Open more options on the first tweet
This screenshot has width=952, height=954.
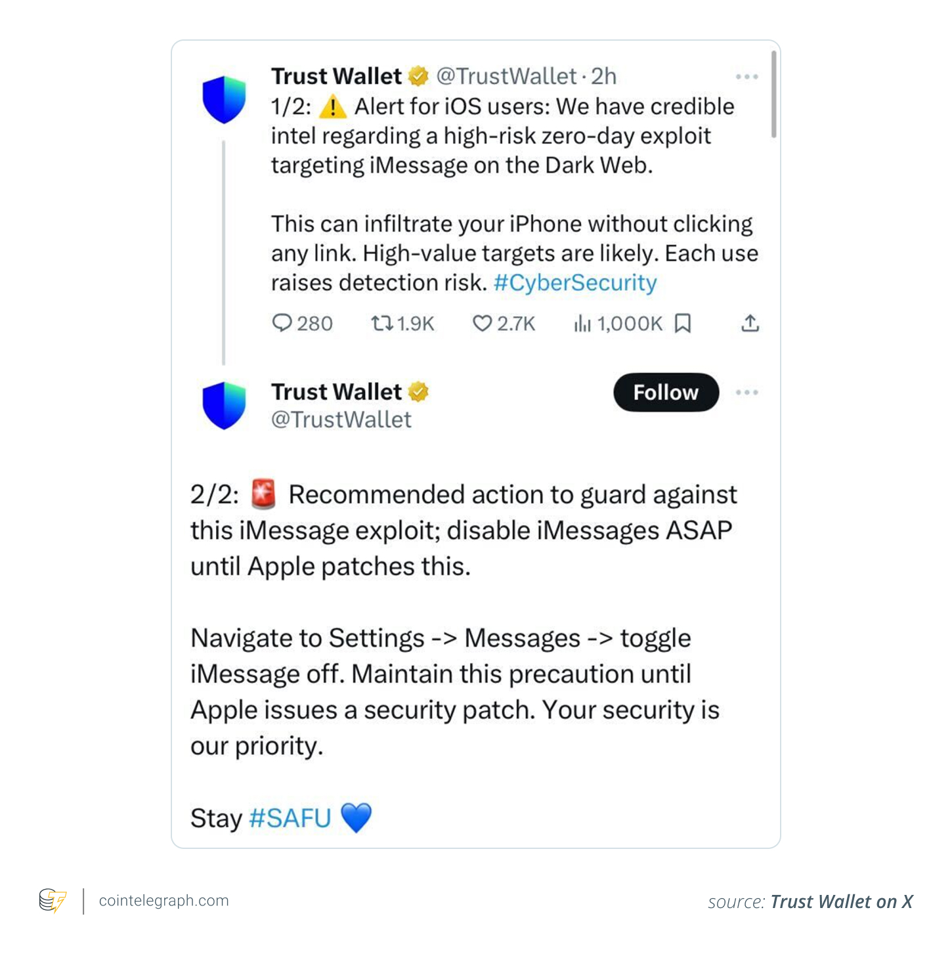[747, 76]
